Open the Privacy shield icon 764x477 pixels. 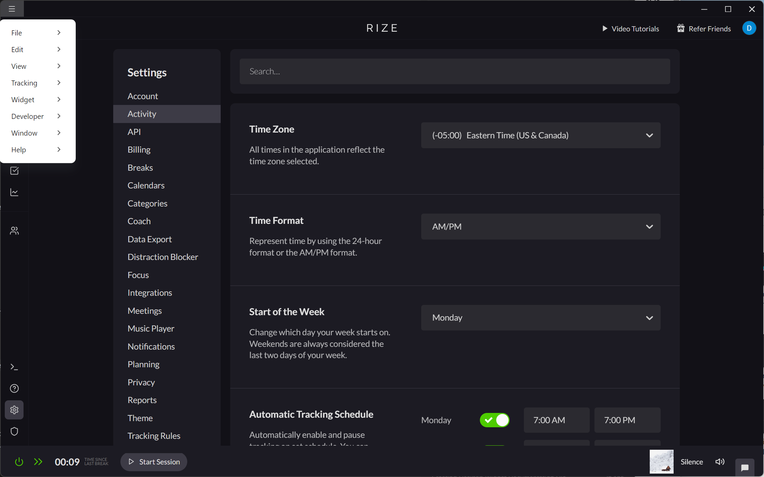point(14,431)
